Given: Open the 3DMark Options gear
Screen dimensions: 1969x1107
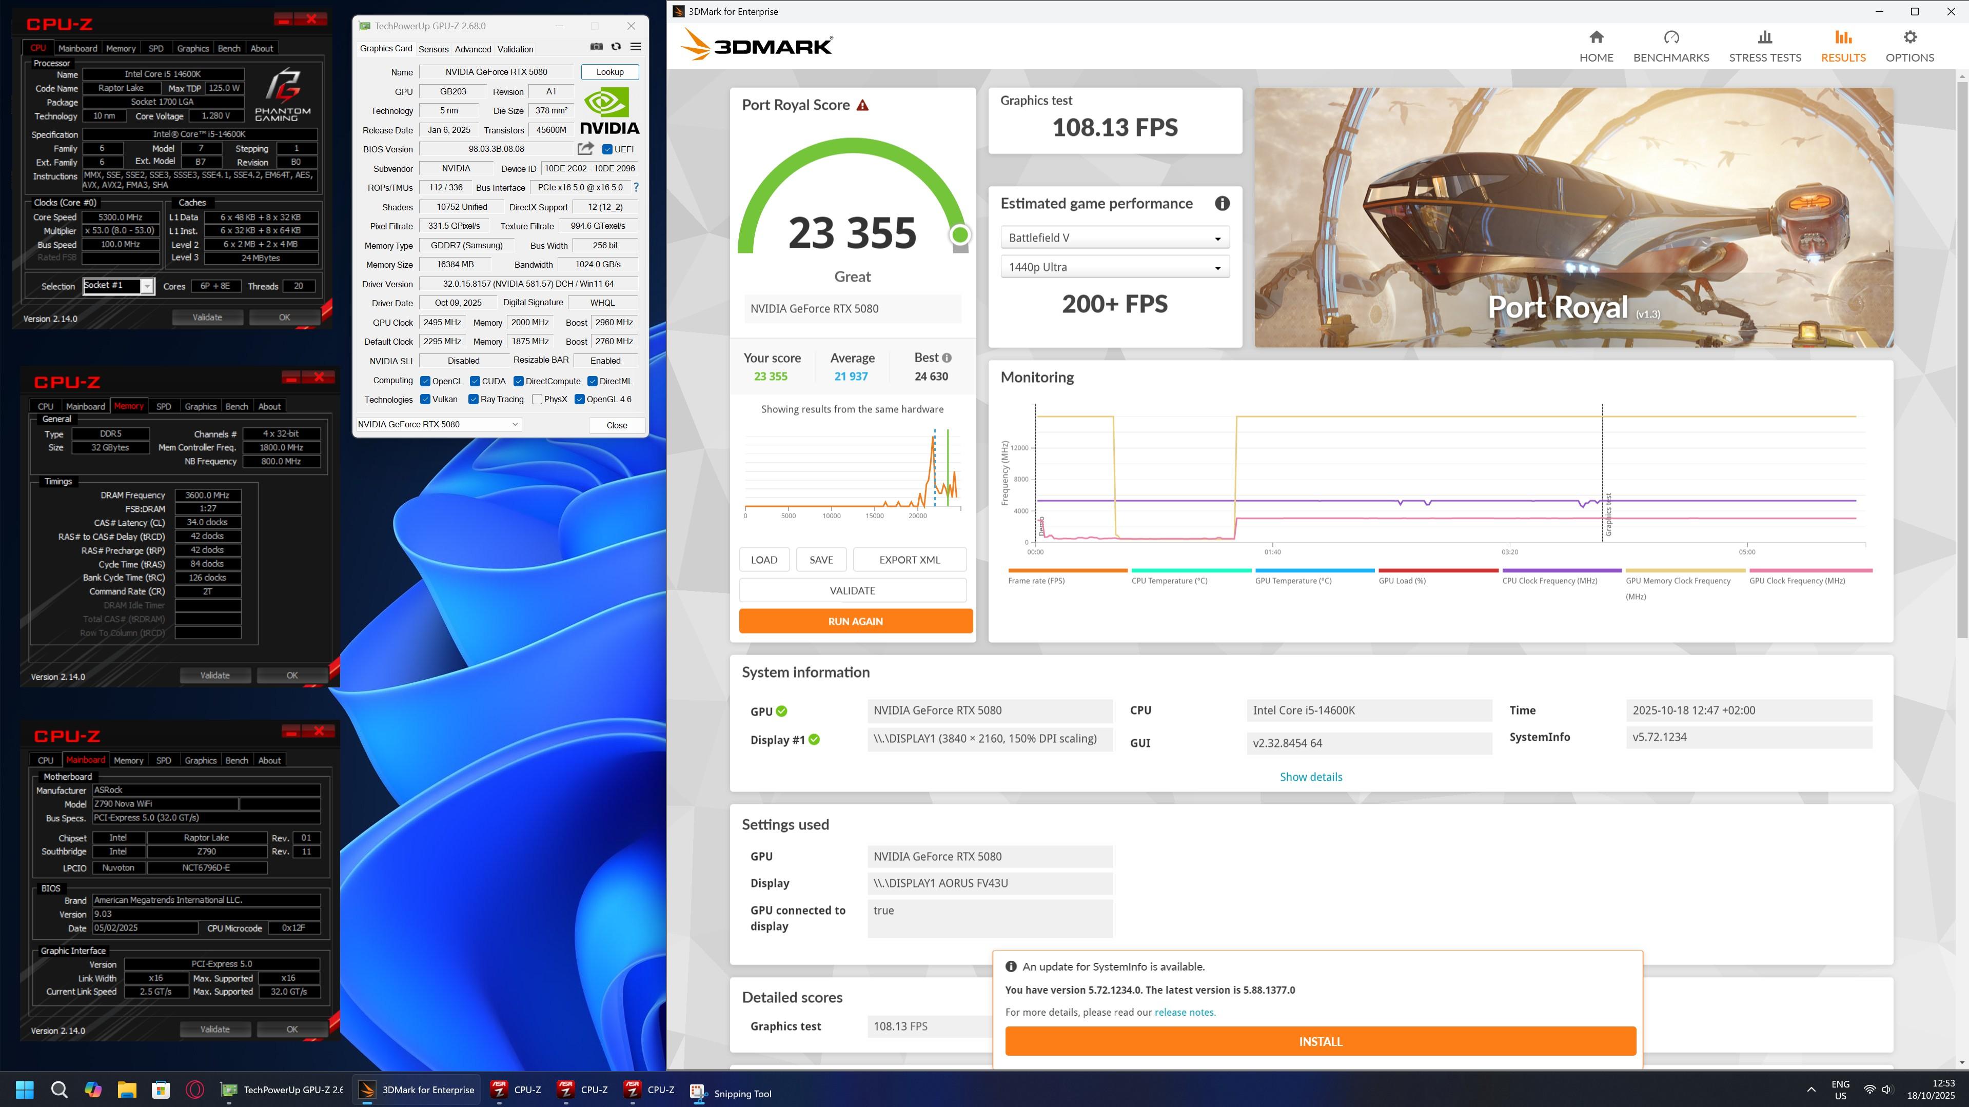Looking at the screenshot, I should point(1909,38).
